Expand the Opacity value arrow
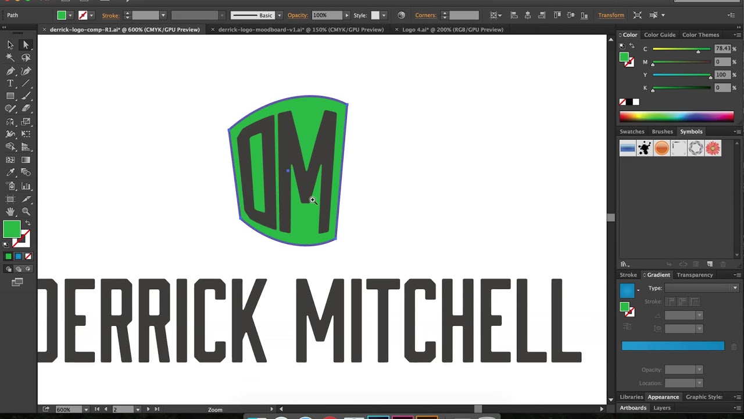Image resolution: width=744 pixels, height=419 pixels. [x=347, y=15]
